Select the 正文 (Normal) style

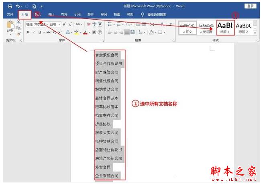[x=188, y=28]
